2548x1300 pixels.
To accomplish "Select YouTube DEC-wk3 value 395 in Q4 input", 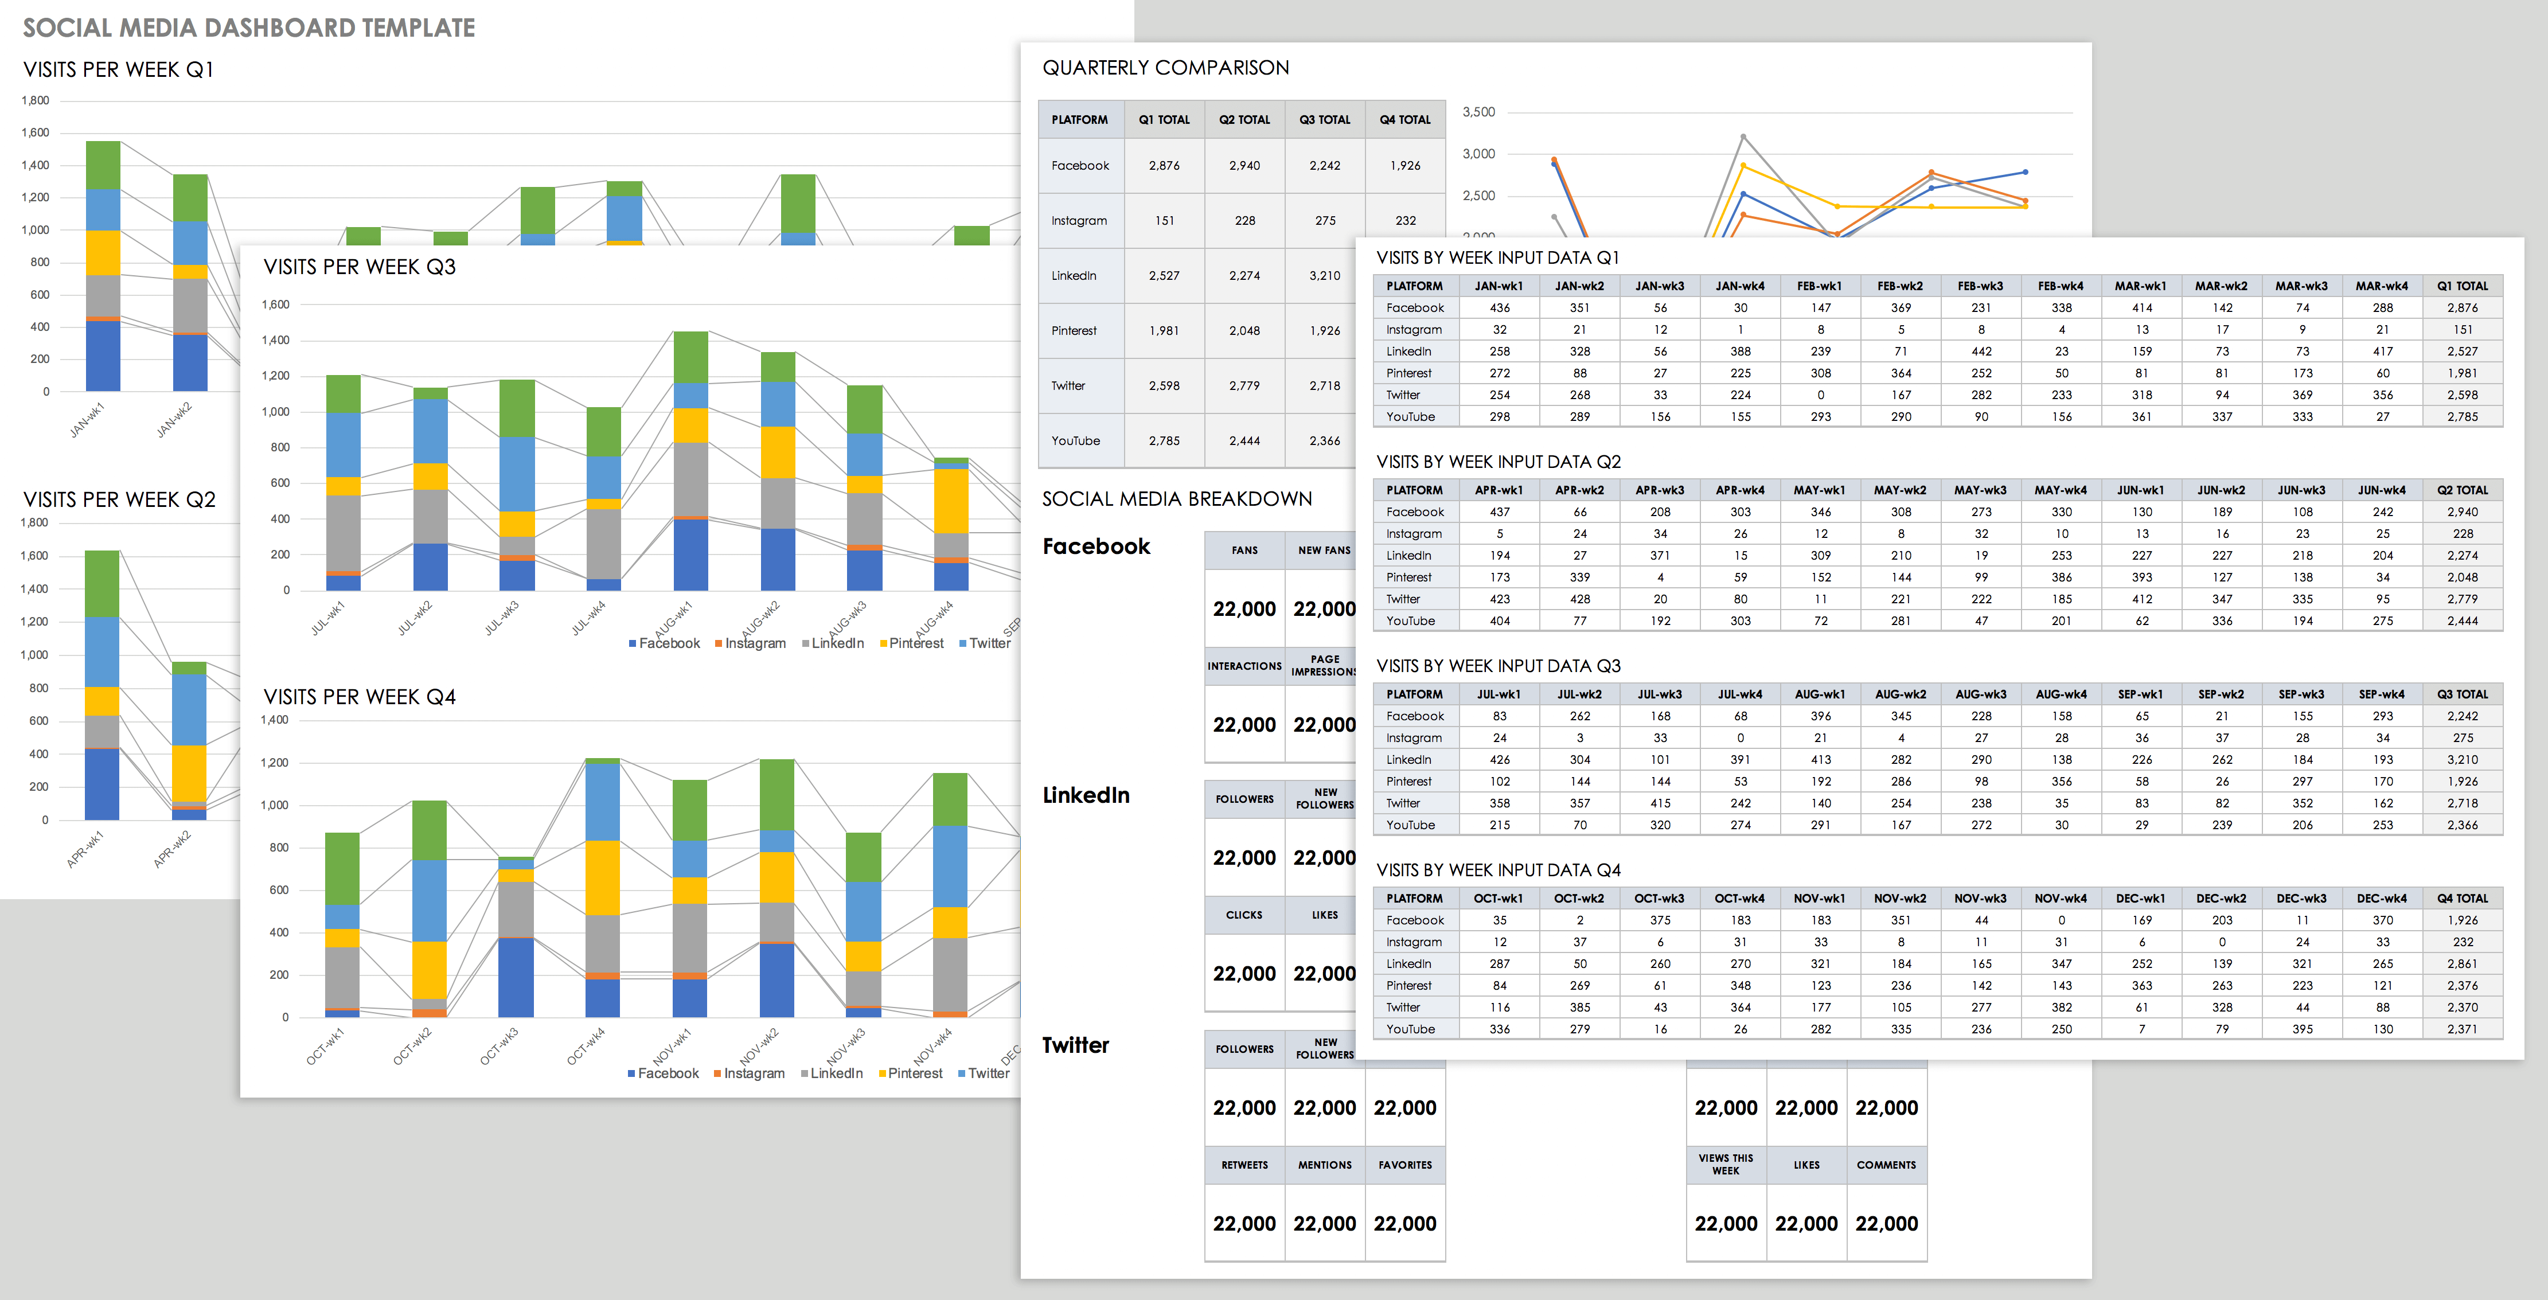I will click(2302, 1029).
